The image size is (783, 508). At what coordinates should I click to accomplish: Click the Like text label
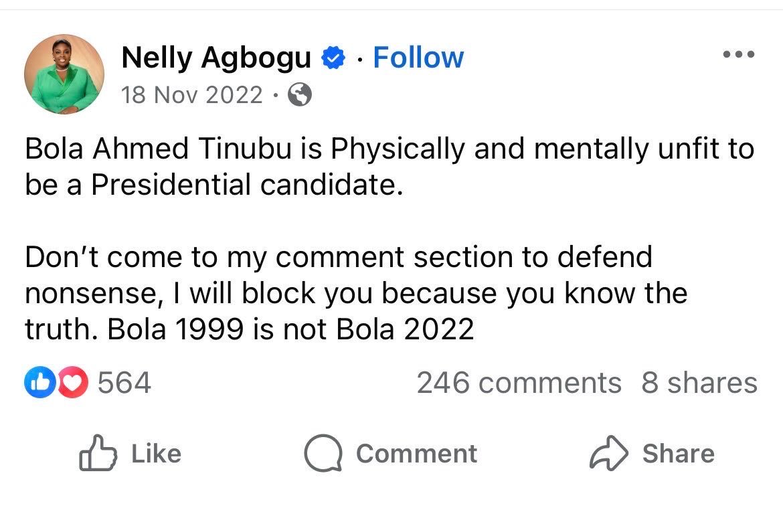(x=156, y=454)
